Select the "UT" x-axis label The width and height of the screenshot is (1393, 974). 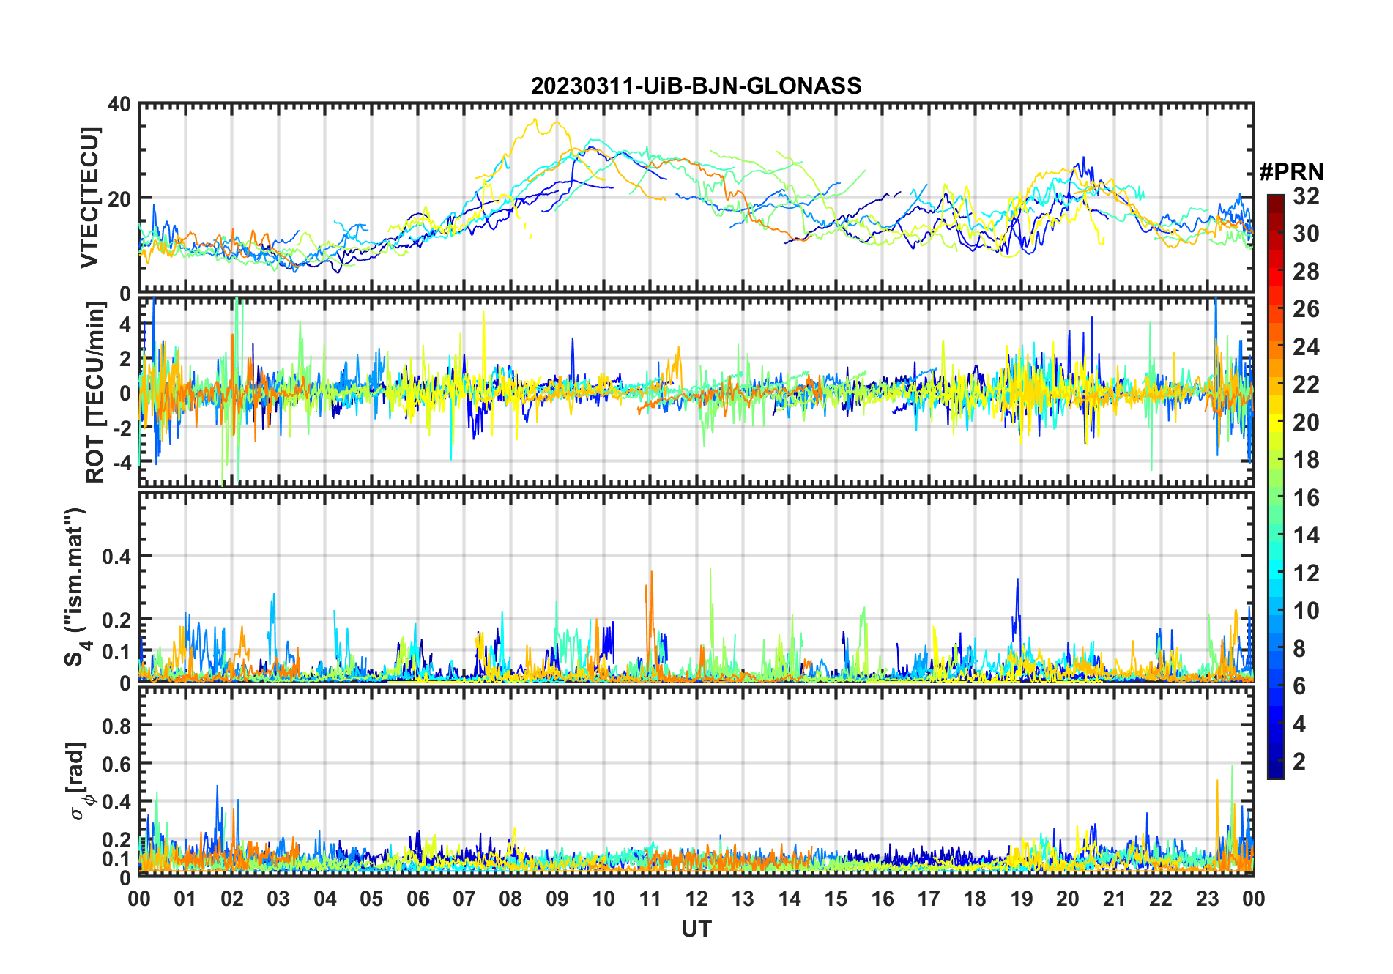tap(696, 929)
